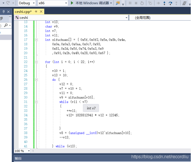Screen dimensions: 191x162
Task: Open the debugger target dropdown arrow
Action: click(x=111, y=3)
